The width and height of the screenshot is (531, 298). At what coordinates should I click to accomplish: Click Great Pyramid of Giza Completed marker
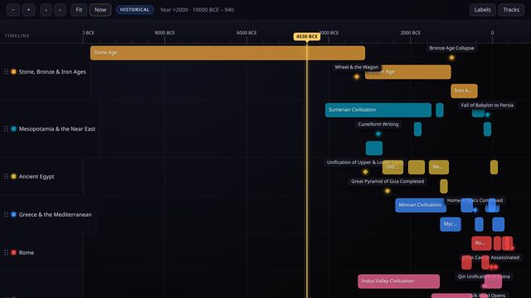pyautogui.click(x=387, y=191)
